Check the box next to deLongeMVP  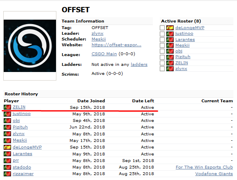coord(162,28)
